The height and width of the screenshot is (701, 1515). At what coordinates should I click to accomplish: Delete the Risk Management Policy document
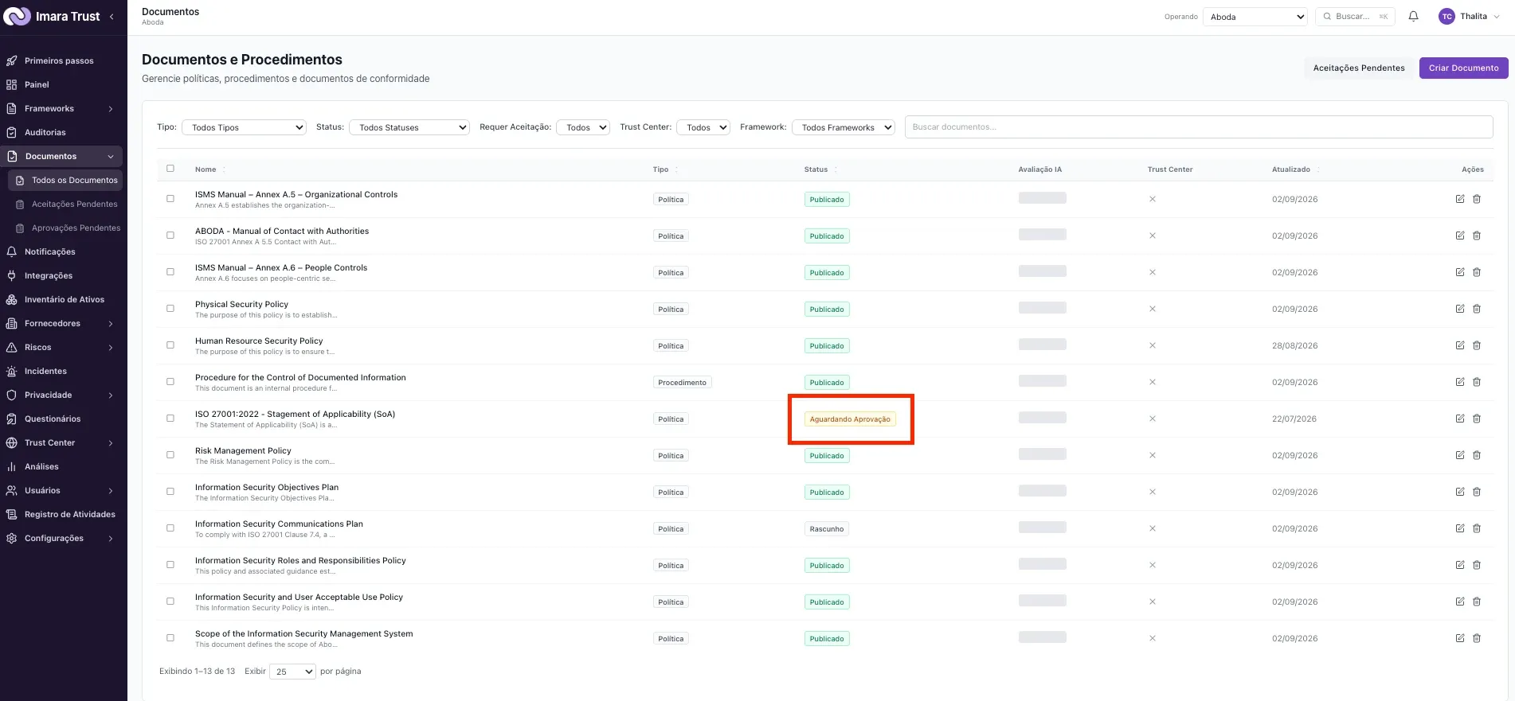point(1477,455)
